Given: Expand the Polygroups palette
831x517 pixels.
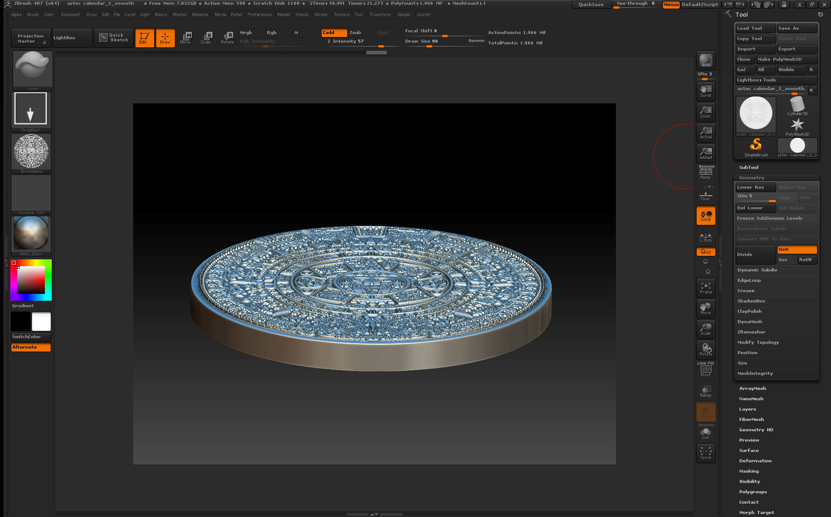Looking at the screenshot, I should tap(753, 492).
